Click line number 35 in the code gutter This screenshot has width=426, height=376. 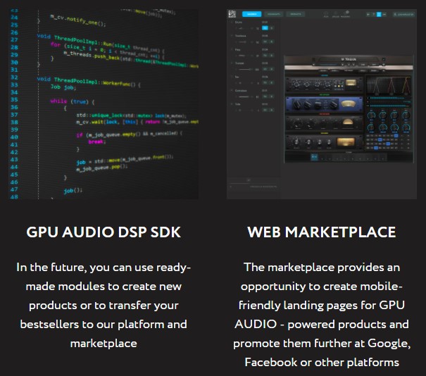click(14, 100)
